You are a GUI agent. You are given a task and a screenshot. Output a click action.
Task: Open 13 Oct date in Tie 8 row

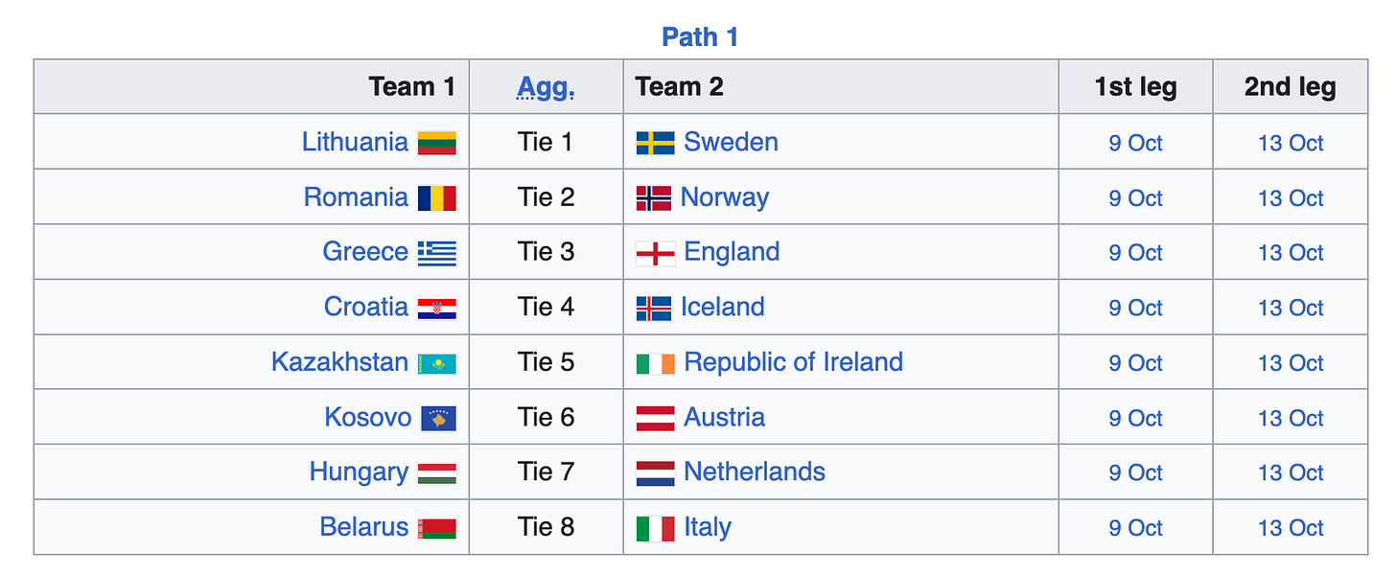point(1291,528)
